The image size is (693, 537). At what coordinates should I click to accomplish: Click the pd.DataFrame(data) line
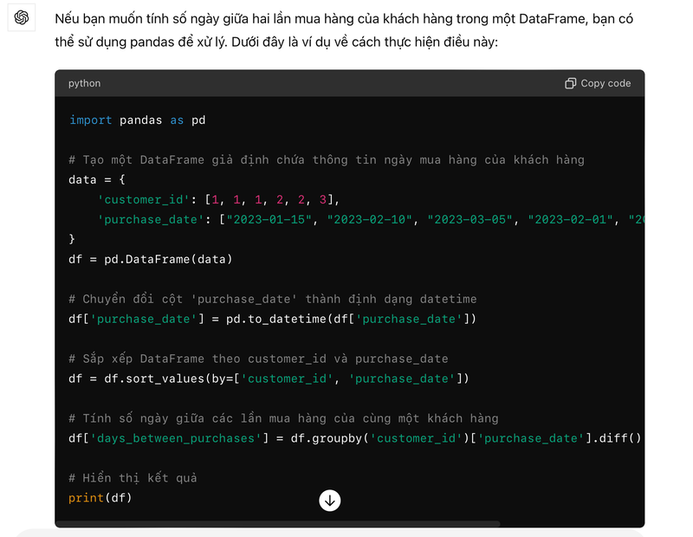click(x=151, y=259)
